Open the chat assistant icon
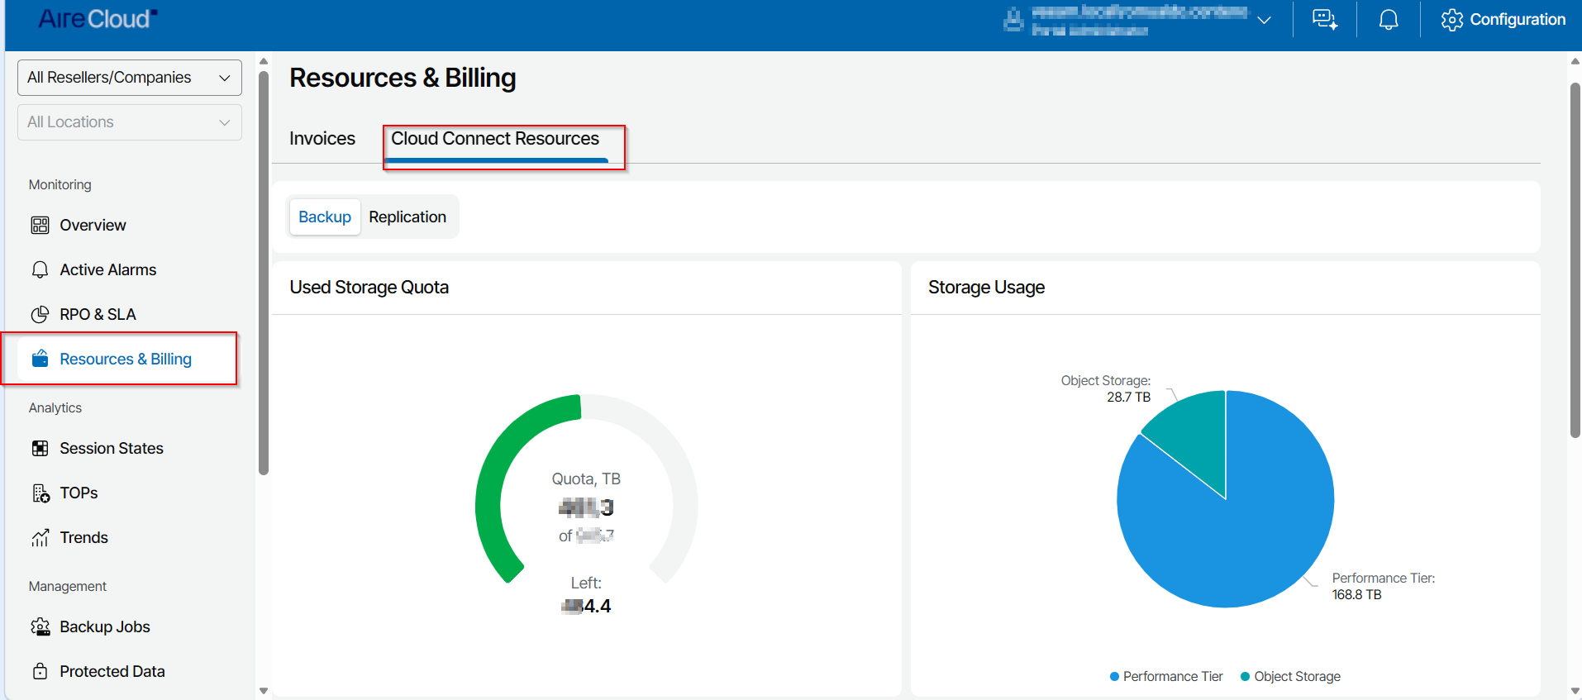 pos(1325,20)
